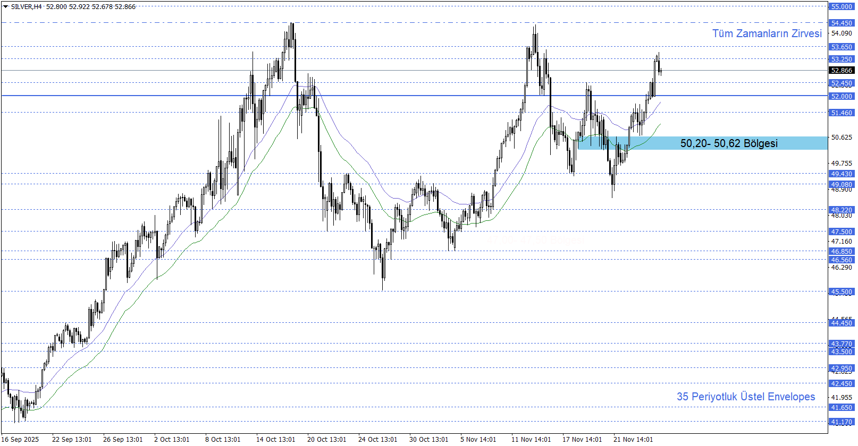Screen dimensions: 858x446
Task: Click the triangle icon beside SILVER,H4
Action: click(x=6, y=7)
